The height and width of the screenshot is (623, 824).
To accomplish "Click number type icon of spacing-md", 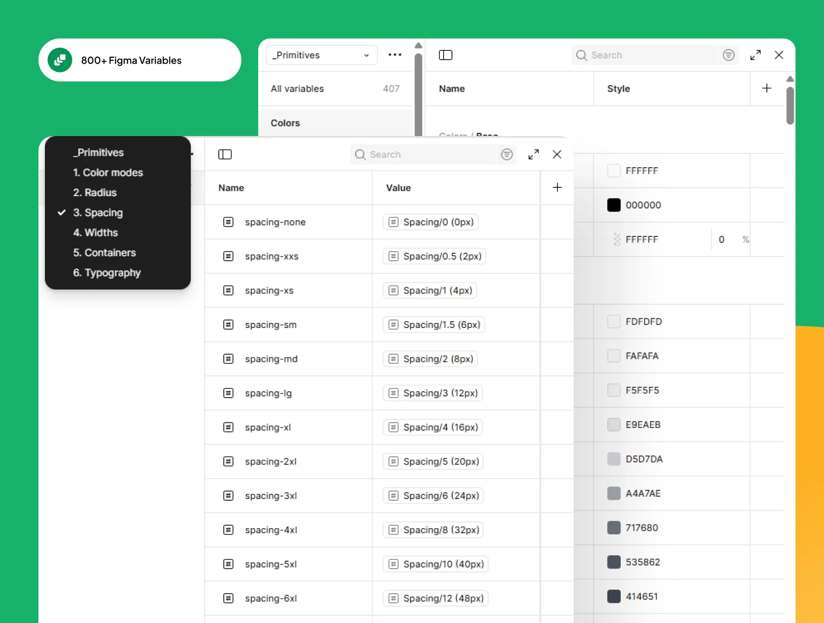I will pos(228,359).
